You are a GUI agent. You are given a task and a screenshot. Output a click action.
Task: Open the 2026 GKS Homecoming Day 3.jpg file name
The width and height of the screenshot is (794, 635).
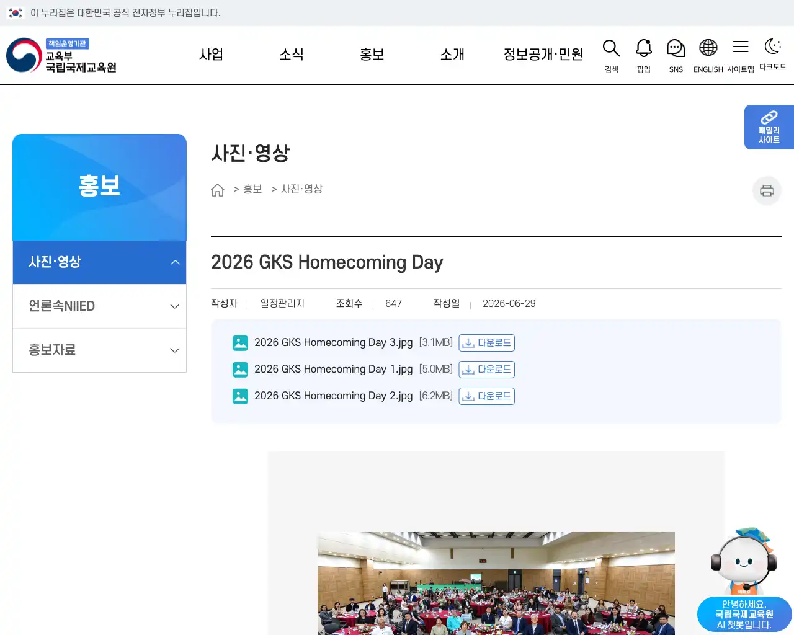pyautogui.click(x=333, y=342)
